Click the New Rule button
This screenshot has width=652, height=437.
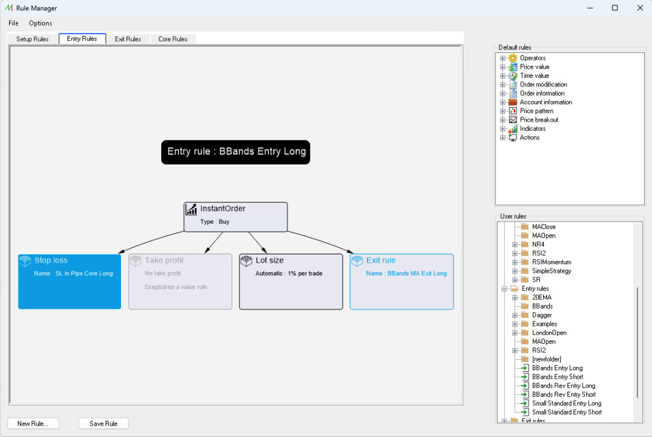[33, 424]
